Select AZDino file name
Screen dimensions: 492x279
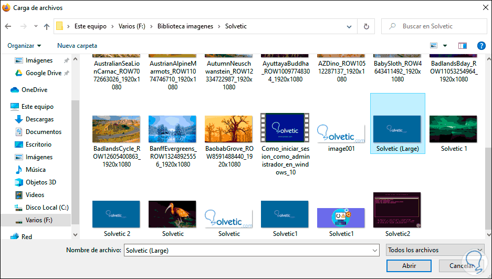(x=342, y=71)
